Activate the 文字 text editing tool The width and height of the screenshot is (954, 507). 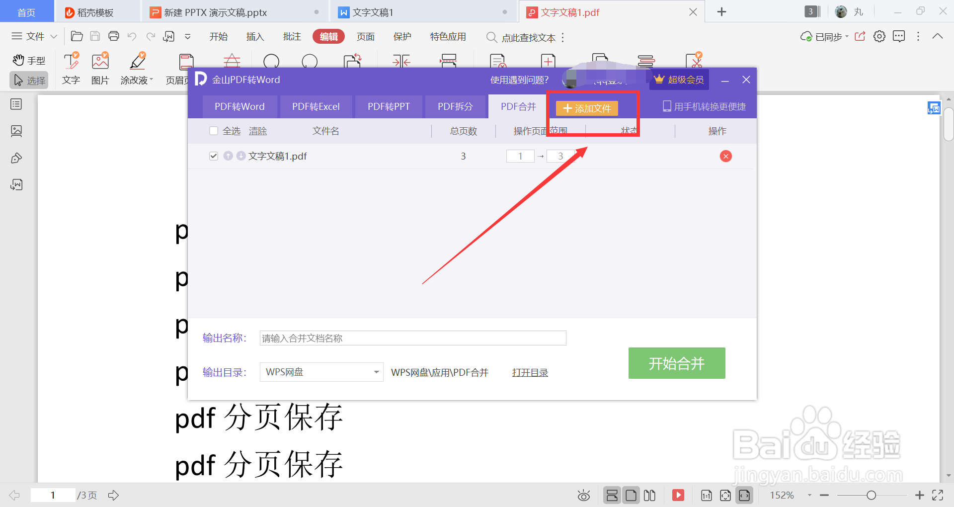click(x=71, y=69)
